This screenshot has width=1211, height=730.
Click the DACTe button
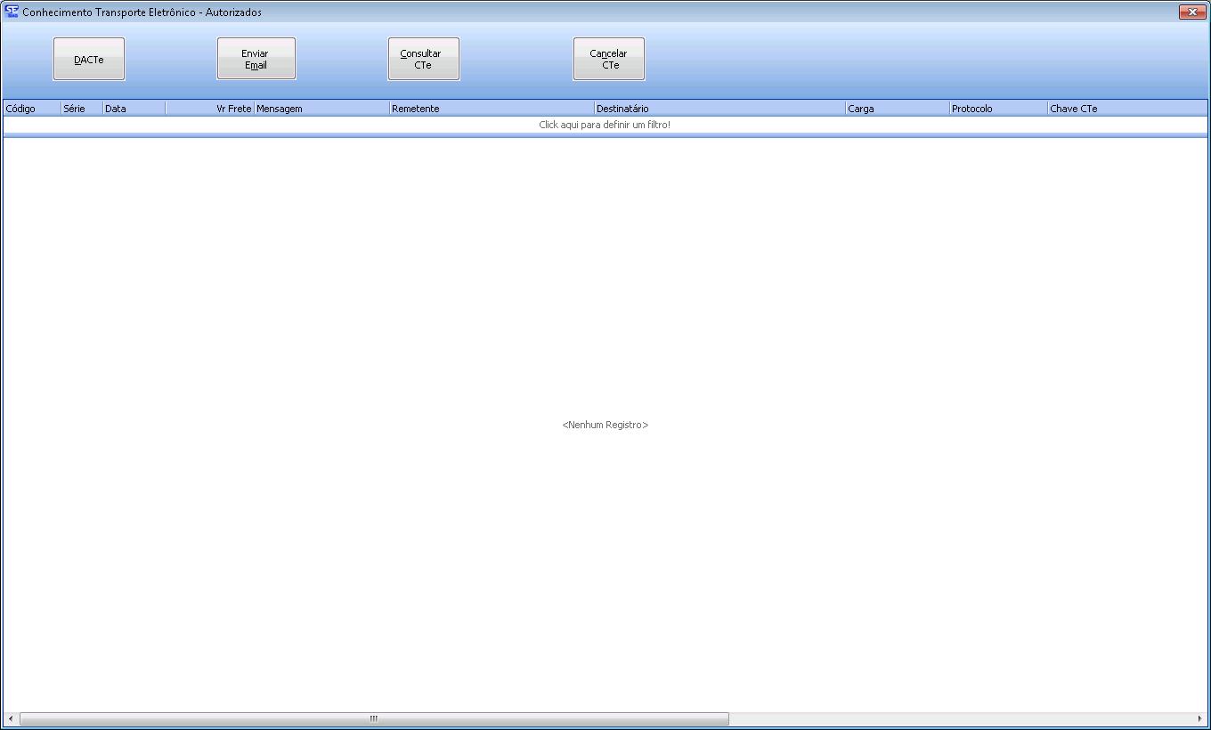click(89, 60)
